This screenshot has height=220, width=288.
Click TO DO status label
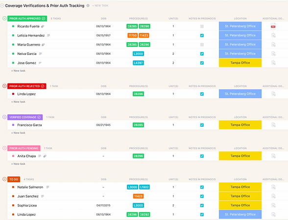pyautogui.click(x=14, y=179)
